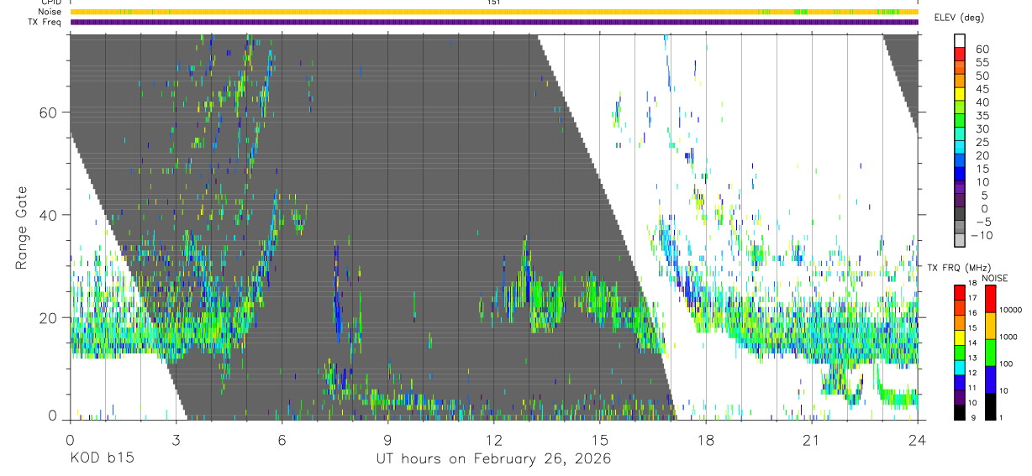Screen dimensions: 1032x476
Task: Click the '20' tick on the Range Gate axis
Action: (49, 317)
